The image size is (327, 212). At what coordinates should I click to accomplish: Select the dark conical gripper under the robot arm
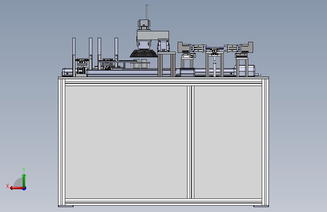(143, 54)
